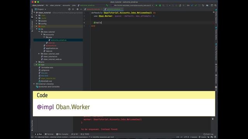Click the defmodule line in editor
Viewport: 248px width, 139px height.
click(x=123, y=13)
